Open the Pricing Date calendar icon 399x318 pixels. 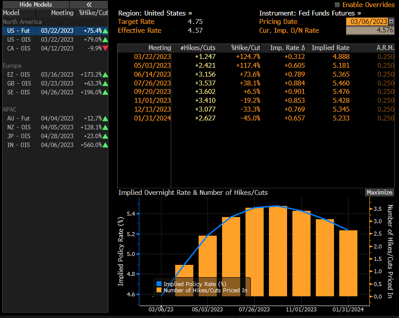(391, 22)
